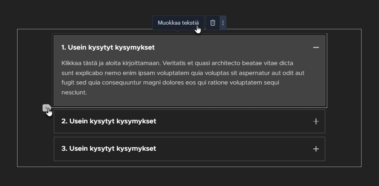This screenshot has width=379, height=186.
Task: Expand question 3 with its plus icon
Action: [x=316, y=149]
